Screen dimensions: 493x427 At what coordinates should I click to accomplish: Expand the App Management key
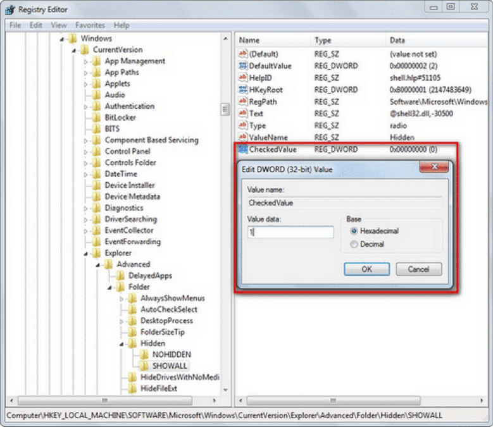(86, 61)
